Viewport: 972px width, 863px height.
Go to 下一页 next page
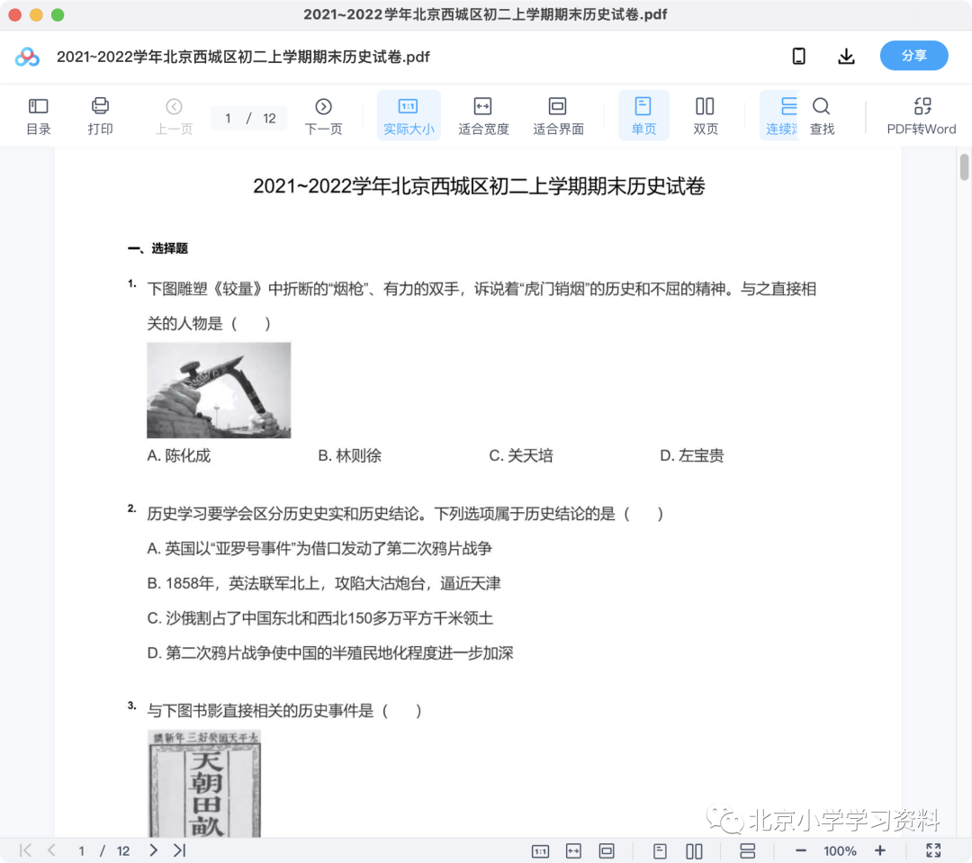[x=324, y=116]
